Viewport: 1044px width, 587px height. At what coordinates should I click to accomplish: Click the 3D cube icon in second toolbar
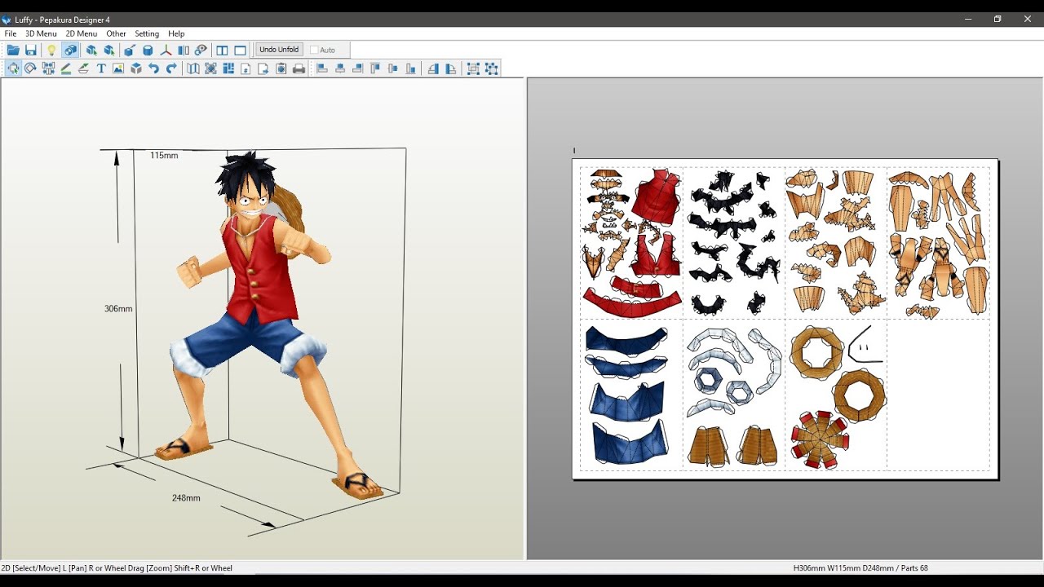[136, 68]
